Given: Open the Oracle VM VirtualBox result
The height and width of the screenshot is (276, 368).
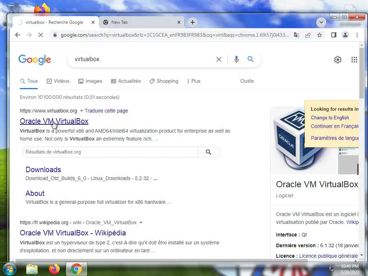Looking at the screenshot, I should 54,121.
